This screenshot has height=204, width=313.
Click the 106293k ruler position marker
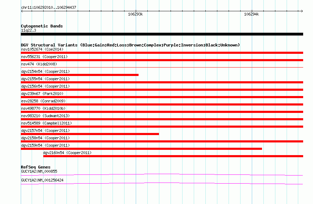[135, 14]
